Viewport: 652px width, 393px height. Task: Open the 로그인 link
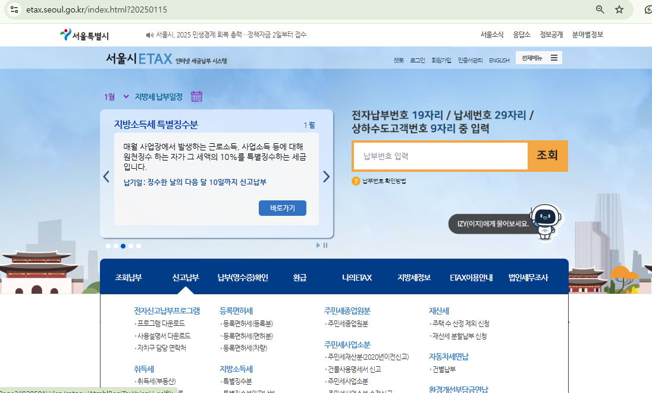coord(418,60)
